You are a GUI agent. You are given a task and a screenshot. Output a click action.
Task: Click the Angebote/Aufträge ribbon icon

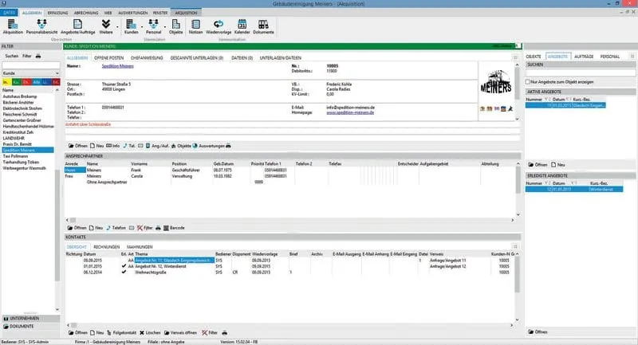tap(77, 27)
